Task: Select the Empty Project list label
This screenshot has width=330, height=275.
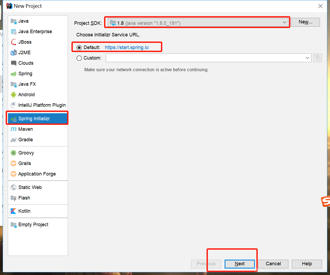Action: (33, 225)
